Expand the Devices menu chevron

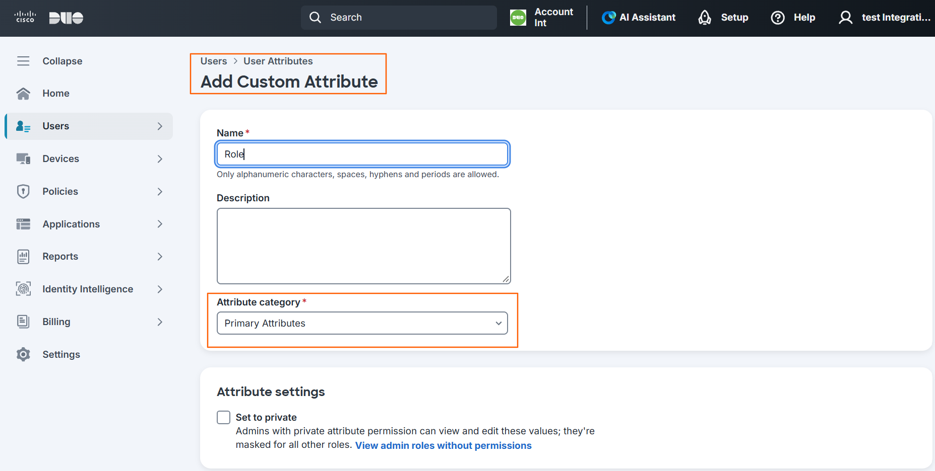tap(160, 159)
